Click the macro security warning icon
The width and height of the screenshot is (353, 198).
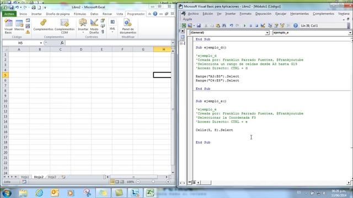click(x=28, y=32)
